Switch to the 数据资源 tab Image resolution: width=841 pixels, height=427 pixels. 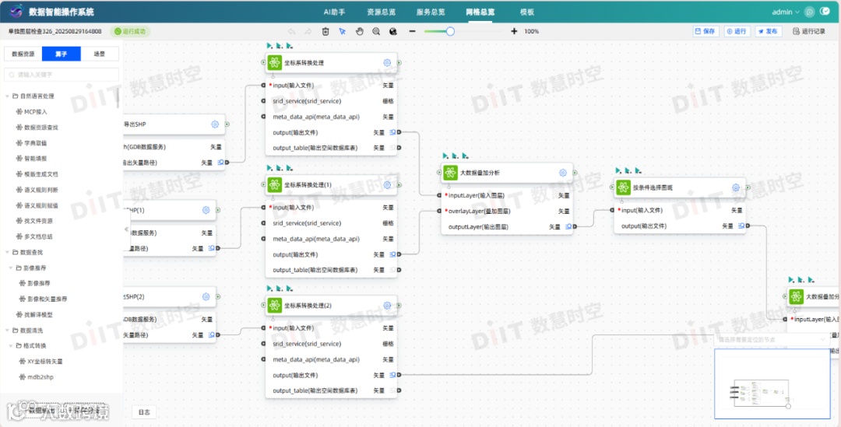(23, 54)
